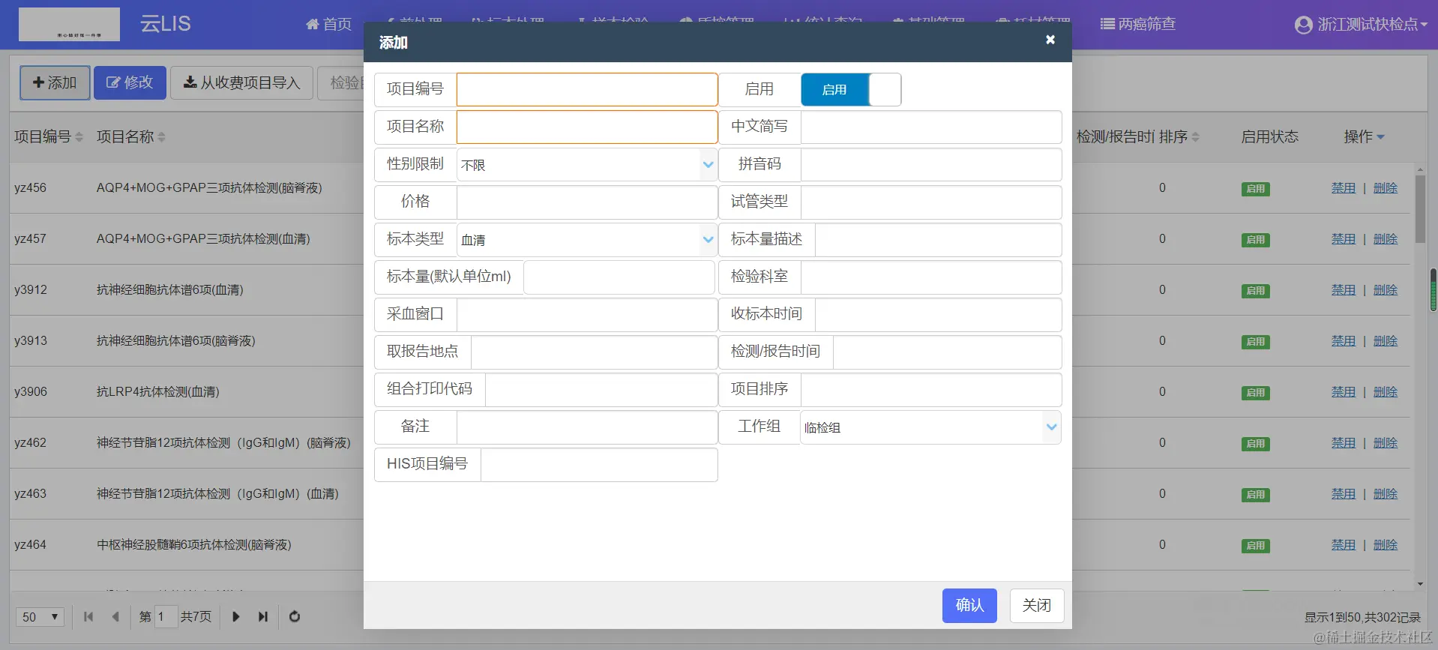This screenshot has height=650, width=1438.
Task: Open the 首页 home menu item
Action: [x=328, y=24]
